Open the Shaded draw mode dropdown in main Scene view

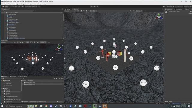click(x=70, y=11)
